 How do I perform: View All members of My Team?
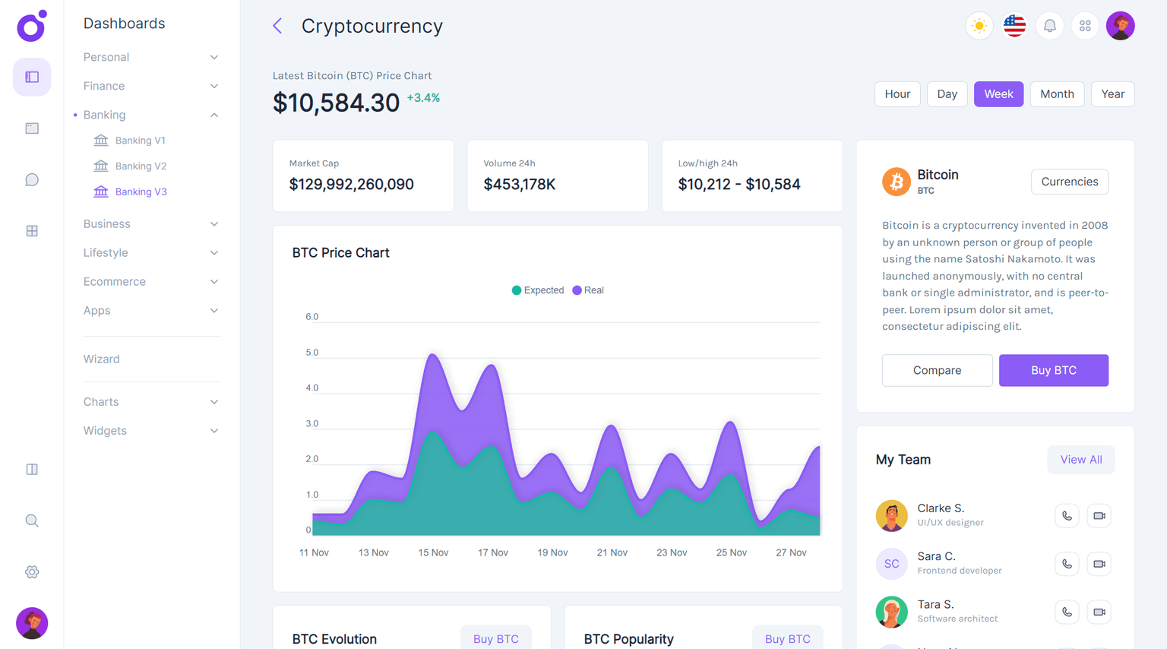(x=1080, y=459)
